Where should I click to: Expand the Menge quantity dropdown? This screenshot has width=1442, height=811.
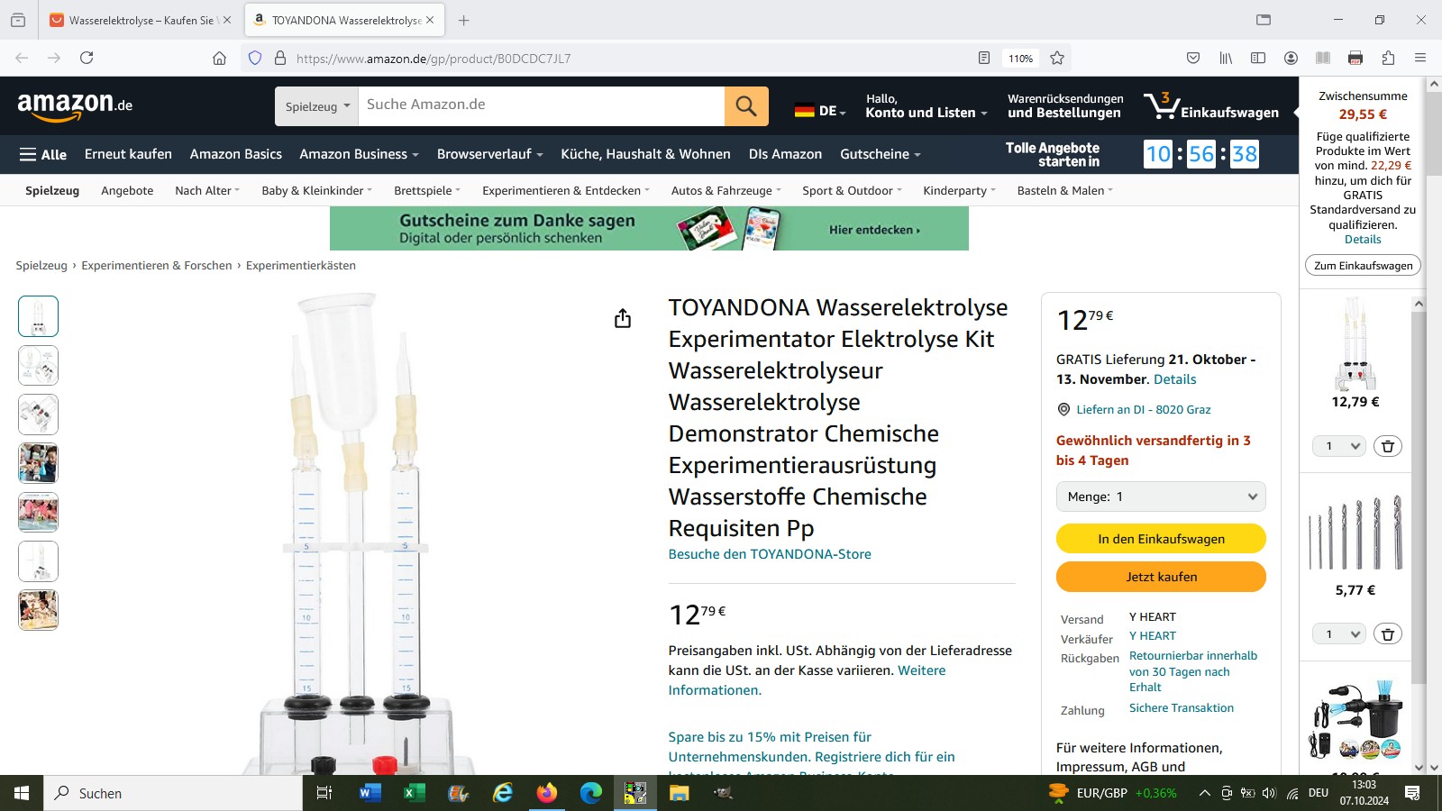click(x=1161, y=497)
